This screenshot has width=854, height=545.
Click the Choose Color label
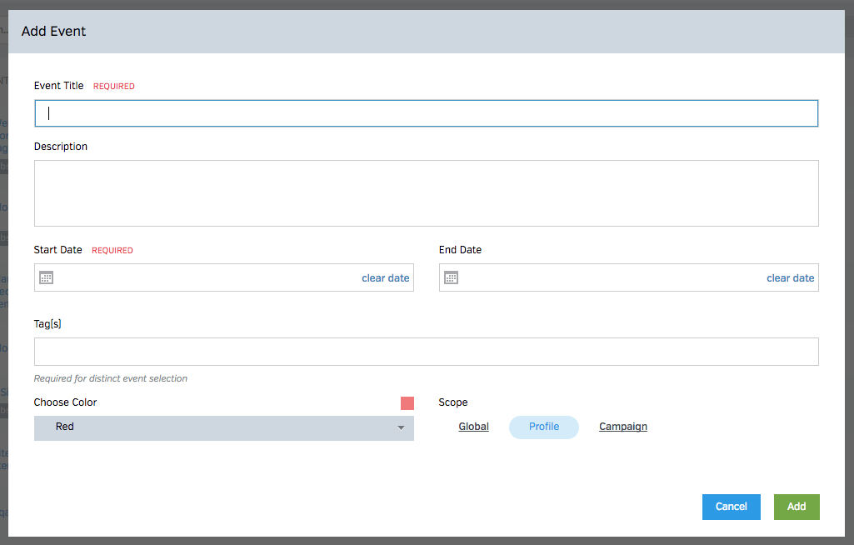[x=65, y=402]
